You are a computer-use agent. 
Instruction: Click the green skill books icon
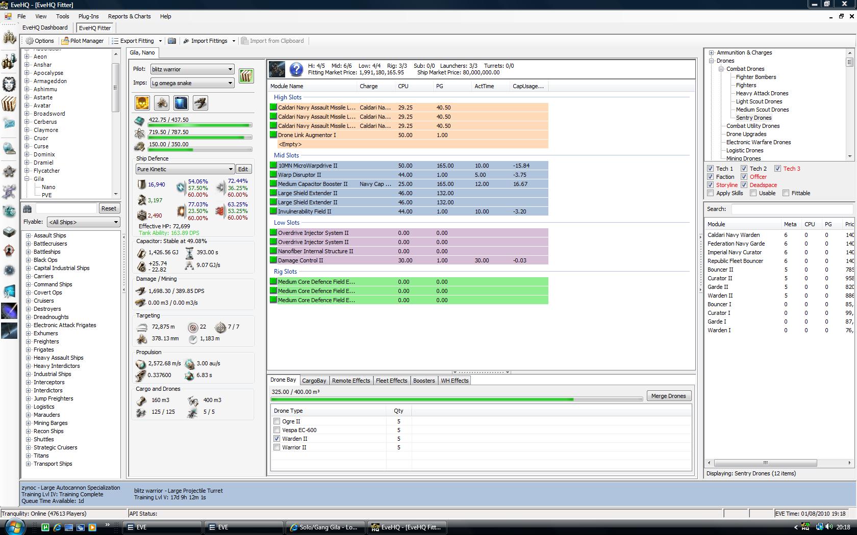[246, 76]
